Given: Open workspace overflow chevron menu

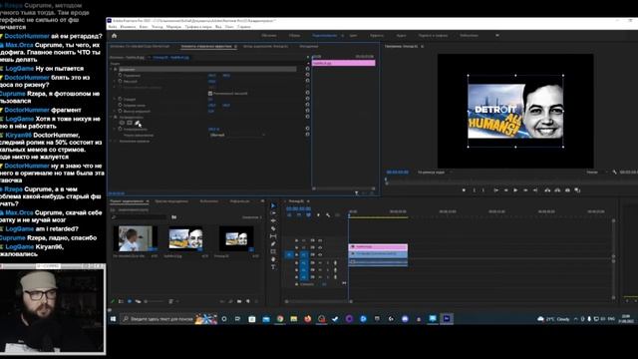Looking at the screenshot, I should 497,36.
